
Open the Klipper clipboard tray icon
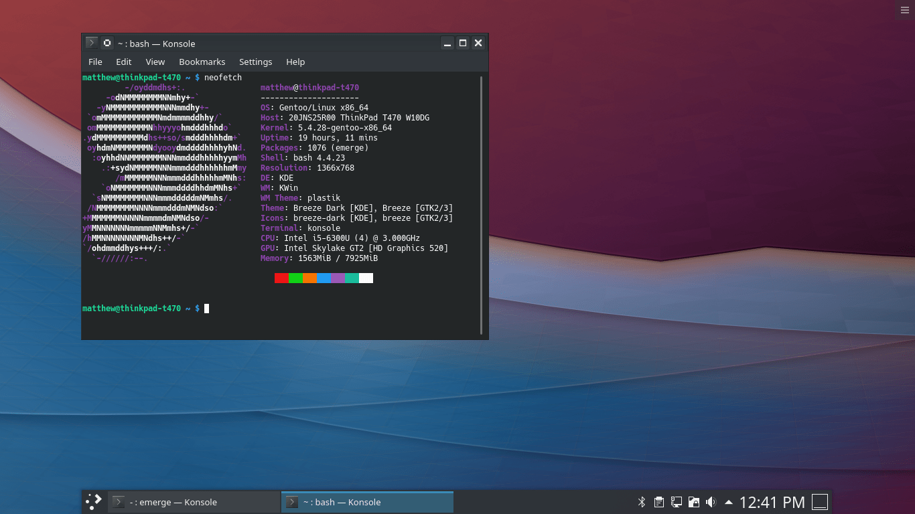coord(659,502)
